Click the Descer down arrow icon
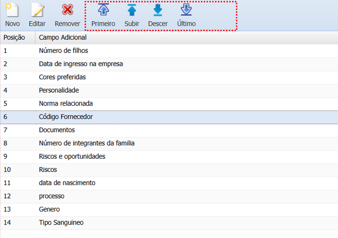This screenshot has width=338, height=238. tap(158, 11)
